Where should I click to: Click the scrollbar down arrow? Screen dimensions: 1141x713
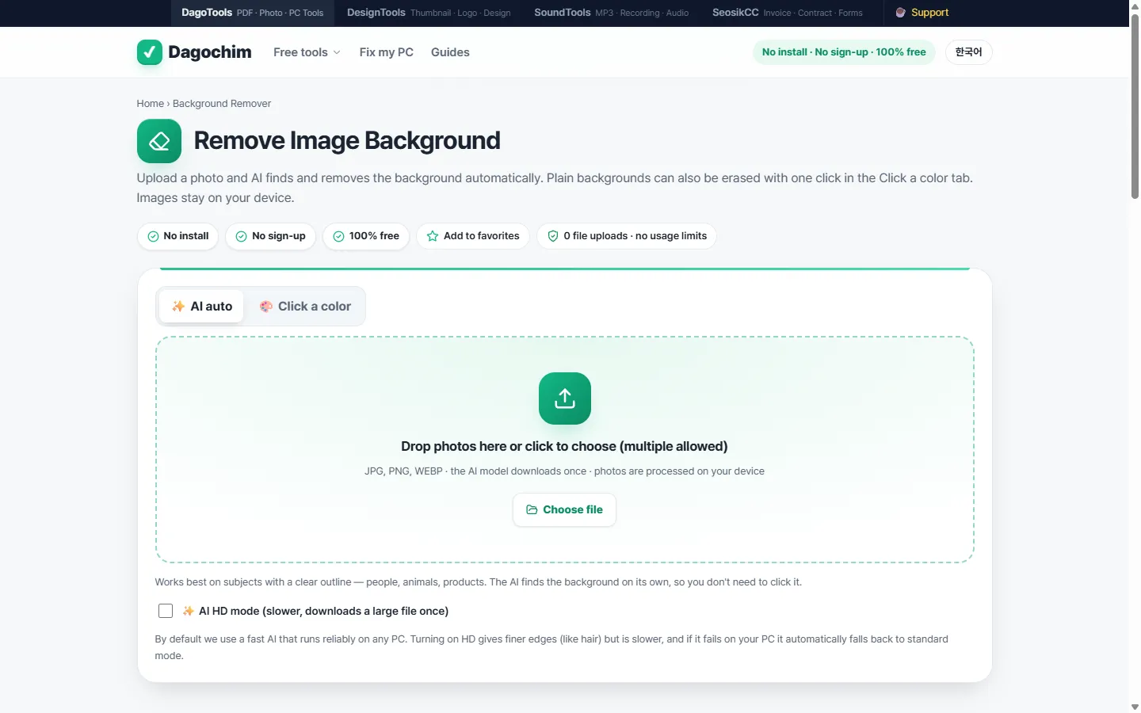[x=1135, y=707]
